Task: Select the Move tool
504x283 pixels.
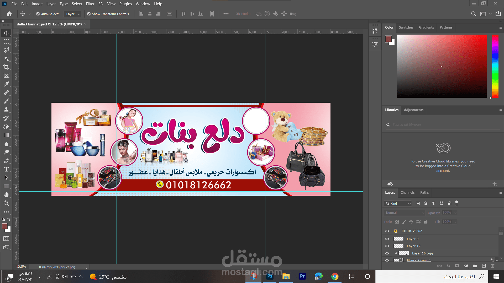Action: (7, 33)
